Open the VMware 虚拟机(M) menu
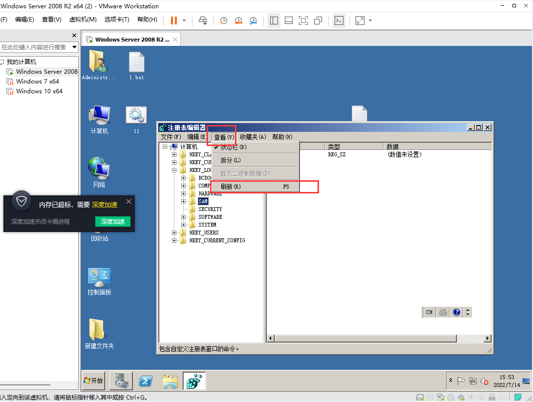 click(83, 20)
